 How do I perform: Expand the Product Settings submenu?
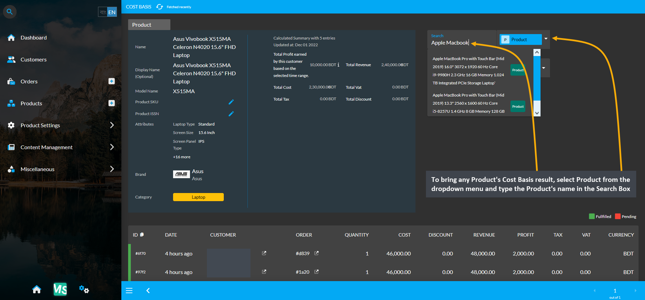tap(112, 125)
